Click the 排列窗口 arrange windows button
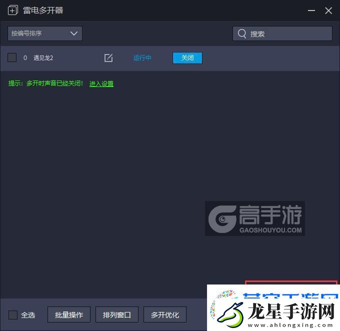The height and width of the screenshot is (331, 340). pyautogui.click(x=117, y=314)
